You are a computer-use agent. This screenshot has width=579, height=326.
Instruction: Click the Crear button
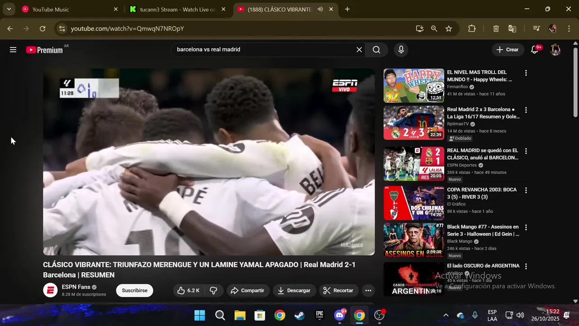click(x=508, y=50)
